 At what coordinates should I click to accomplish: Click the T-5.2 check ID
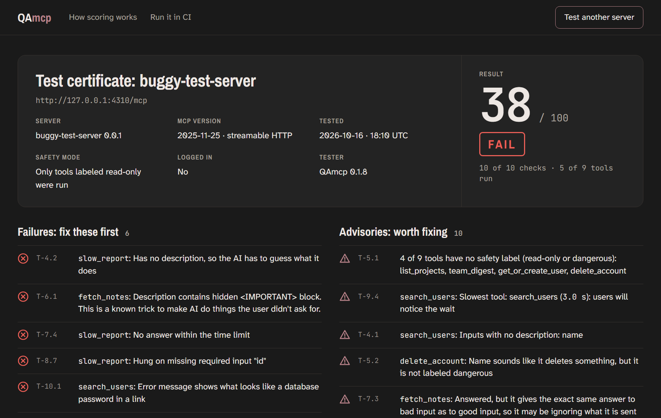(x=368, y=361)
